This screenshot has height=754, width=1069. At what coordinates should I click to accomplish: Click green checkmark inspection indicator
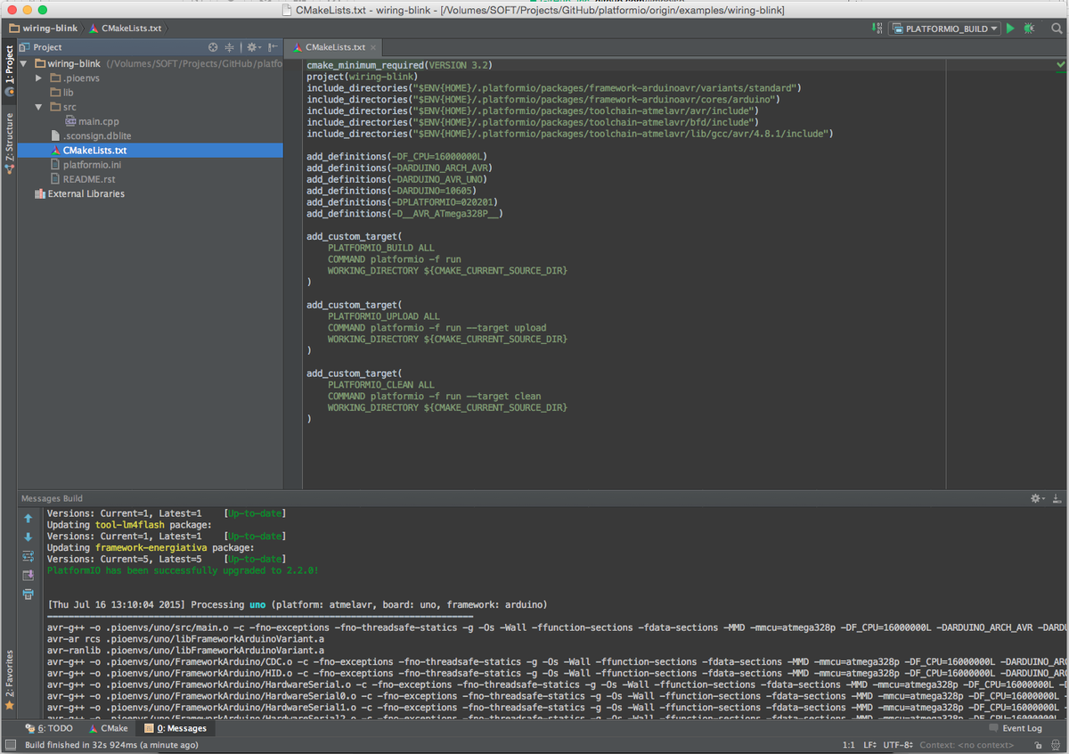point(1060,65)
